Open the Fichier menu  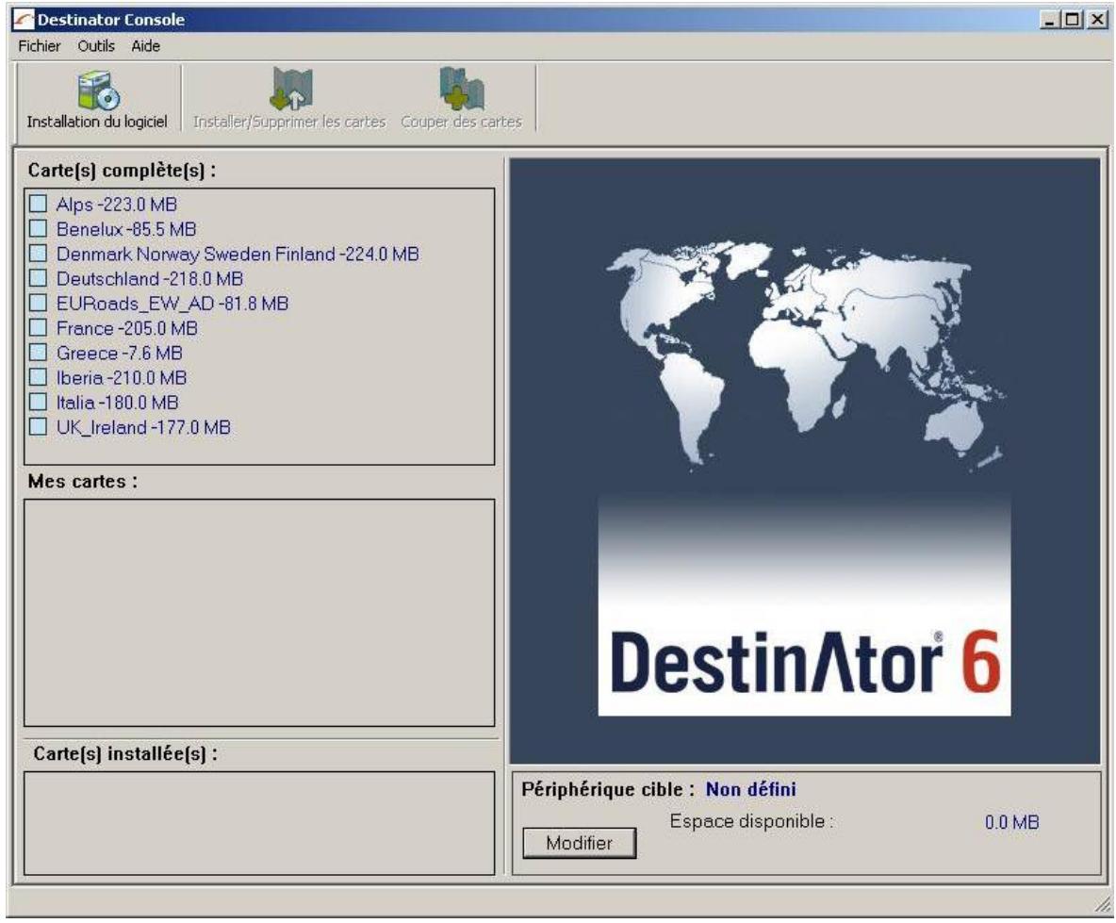tap(40, 46)
